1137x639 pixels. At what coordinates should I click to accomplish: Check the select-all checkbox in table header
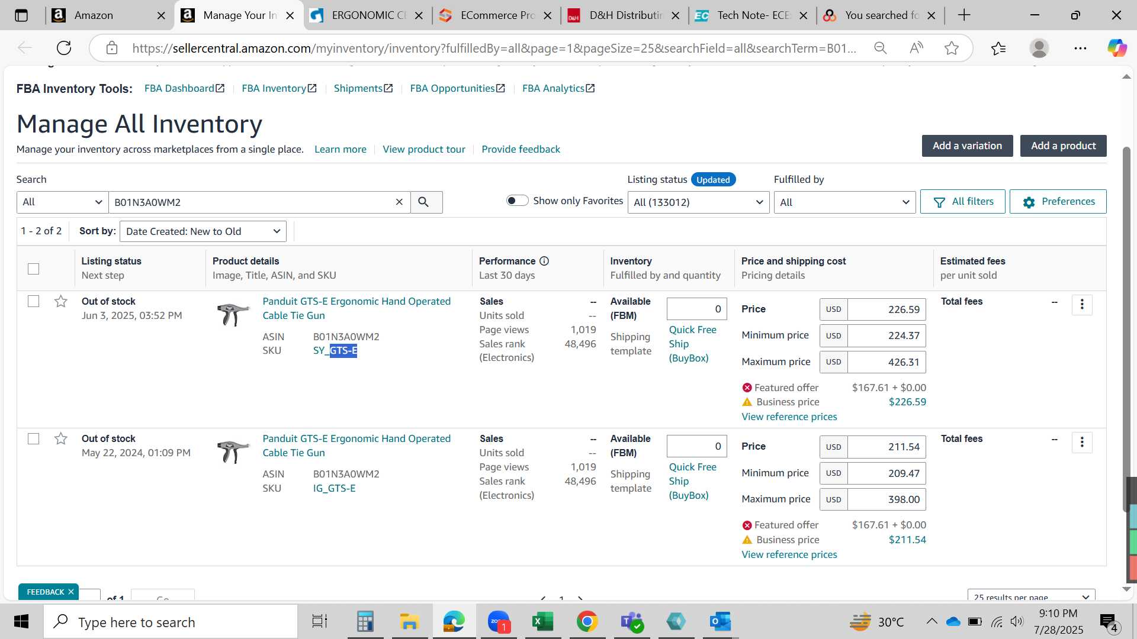[34, 269]
